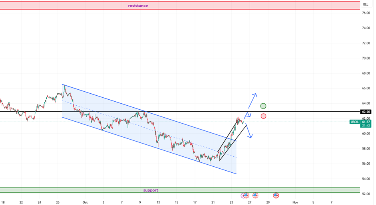
Task: Click the 21:42 candle countdown label
Action: point(365,126)
